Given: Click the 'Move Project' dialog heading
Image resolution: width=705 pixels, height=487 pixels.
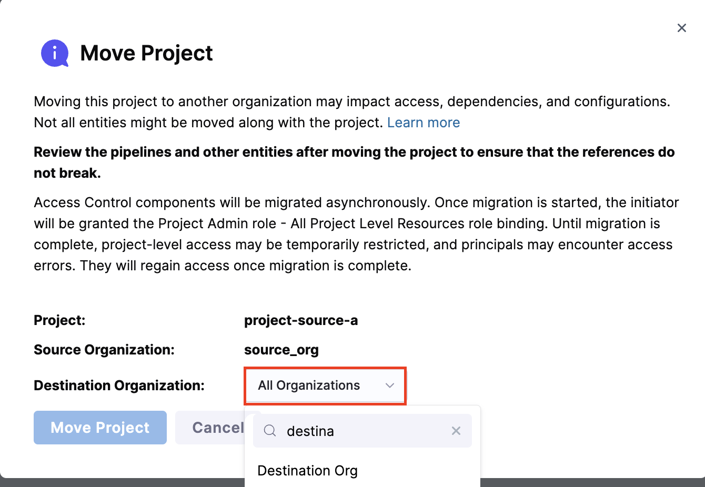Looking at the screenshot, I should tap(146, 53).
